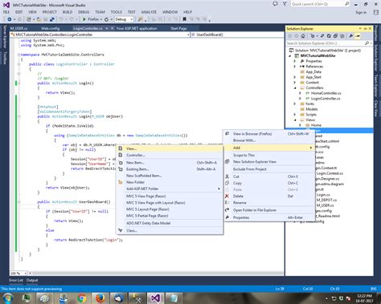Click the highlighted Preview Selected Items icon
The image size is (381, 304).
(x=358, y=36)
